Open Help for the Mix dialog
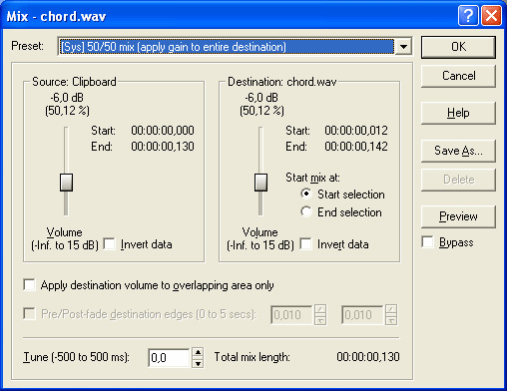 [458, 113]
